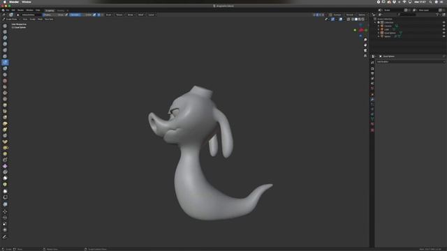
Task: Open the Add Modifier dropdown
Action: (x=411, y=62)
